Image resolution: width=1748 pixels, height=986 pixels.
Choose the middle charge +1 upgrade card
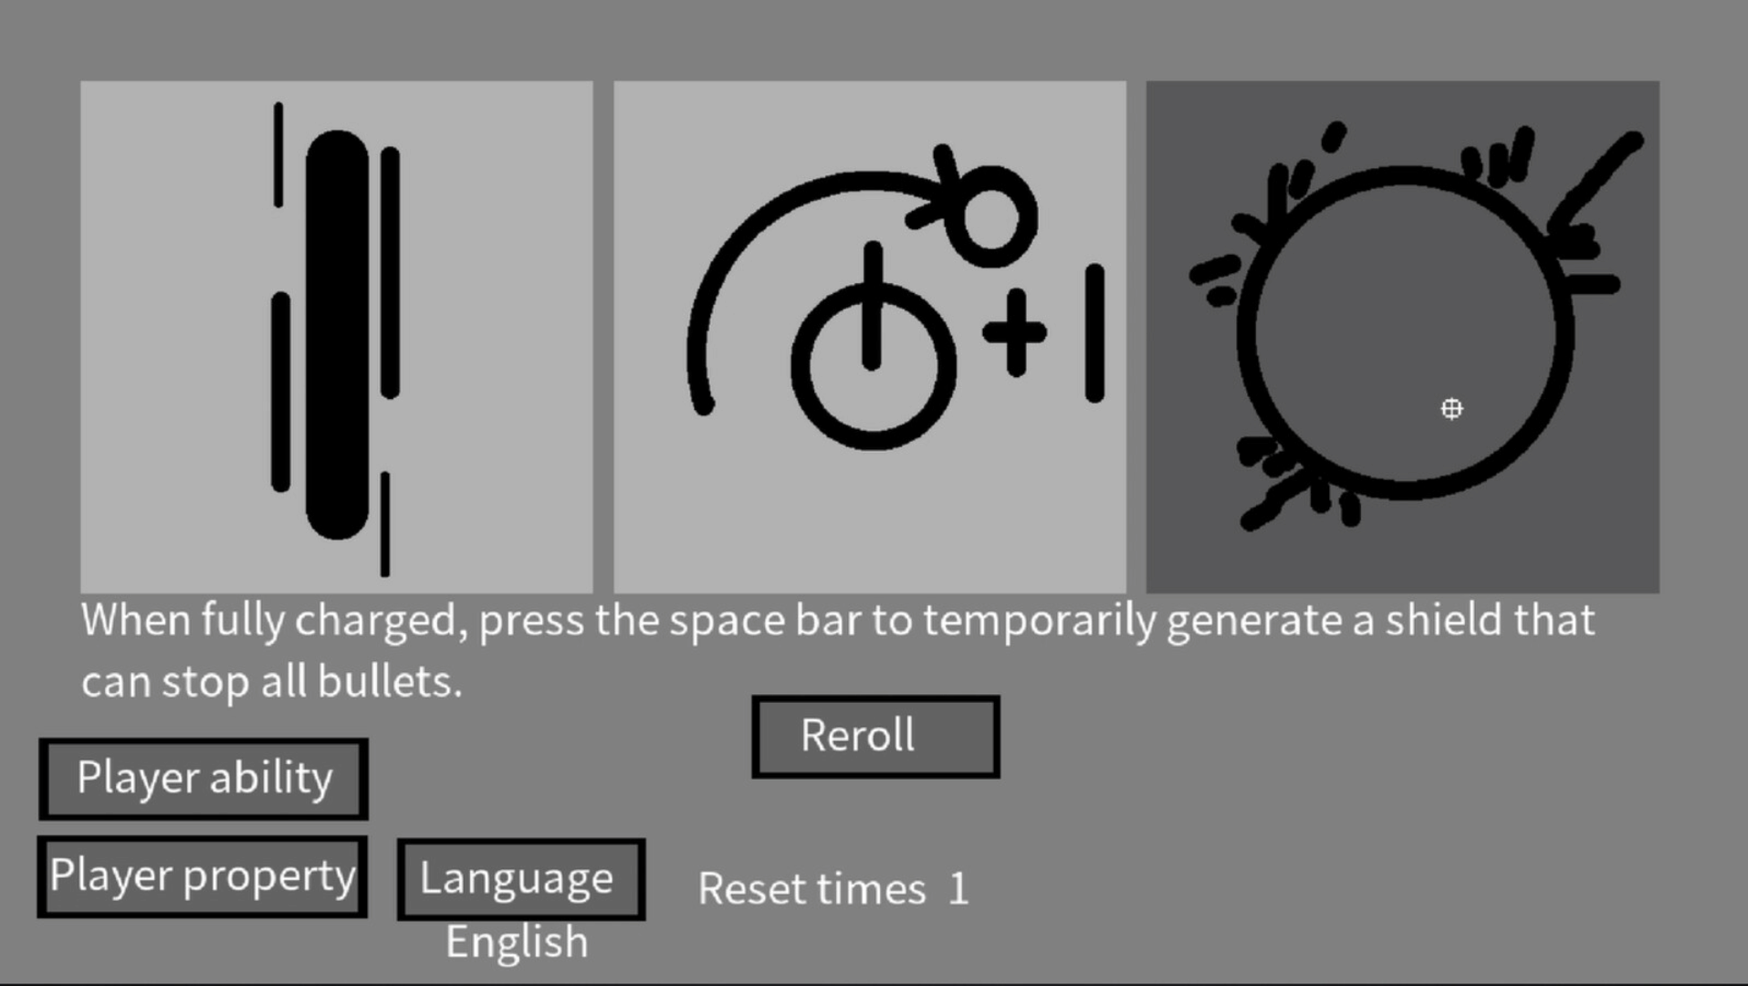(869, 336)
